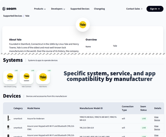166x137 pixels.
Task: Click the Devices section heading
Action: click(x=12, y=96)
